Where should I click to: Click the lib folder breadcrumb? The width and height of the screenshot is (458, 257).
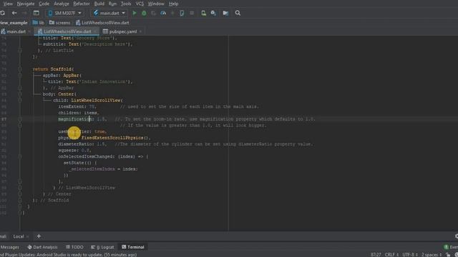[38, 22]
